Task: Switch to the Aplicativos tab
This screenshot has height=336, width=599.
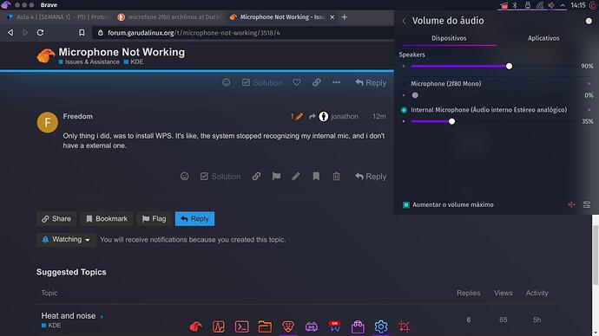Action: [x=543, y=38]
